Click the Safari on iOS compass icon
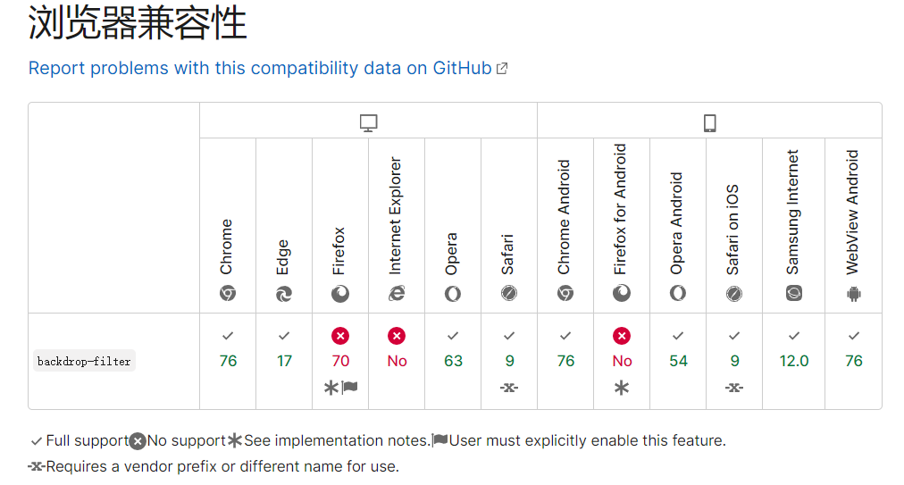This screenshot has height=485, width=904. tap(734, 293)
